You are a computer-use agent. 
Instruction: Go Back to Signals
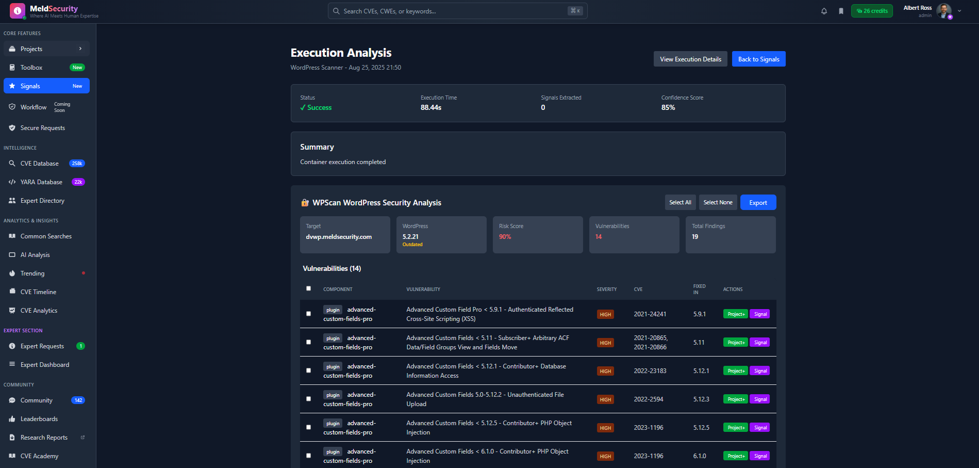tap(758, 59)
